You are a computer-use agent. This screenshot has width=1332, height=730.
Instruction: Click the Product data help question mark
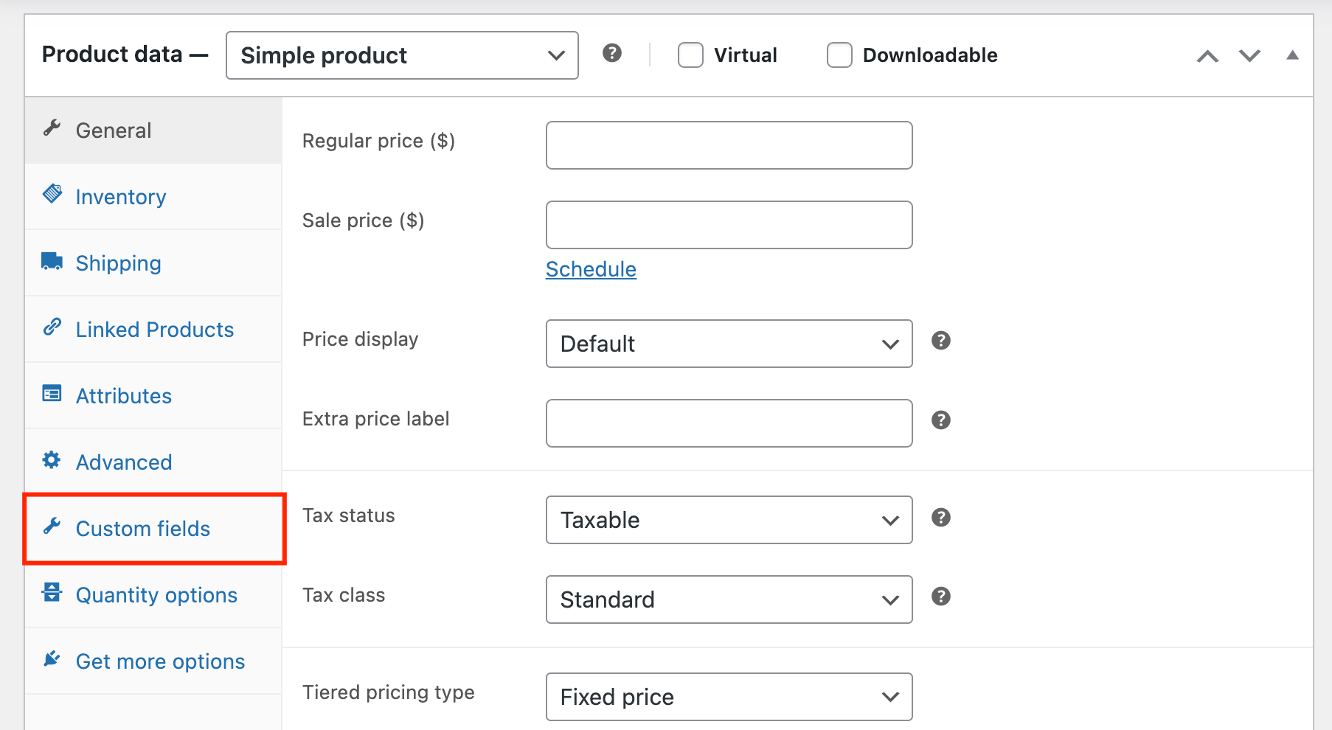coord(611,53)
